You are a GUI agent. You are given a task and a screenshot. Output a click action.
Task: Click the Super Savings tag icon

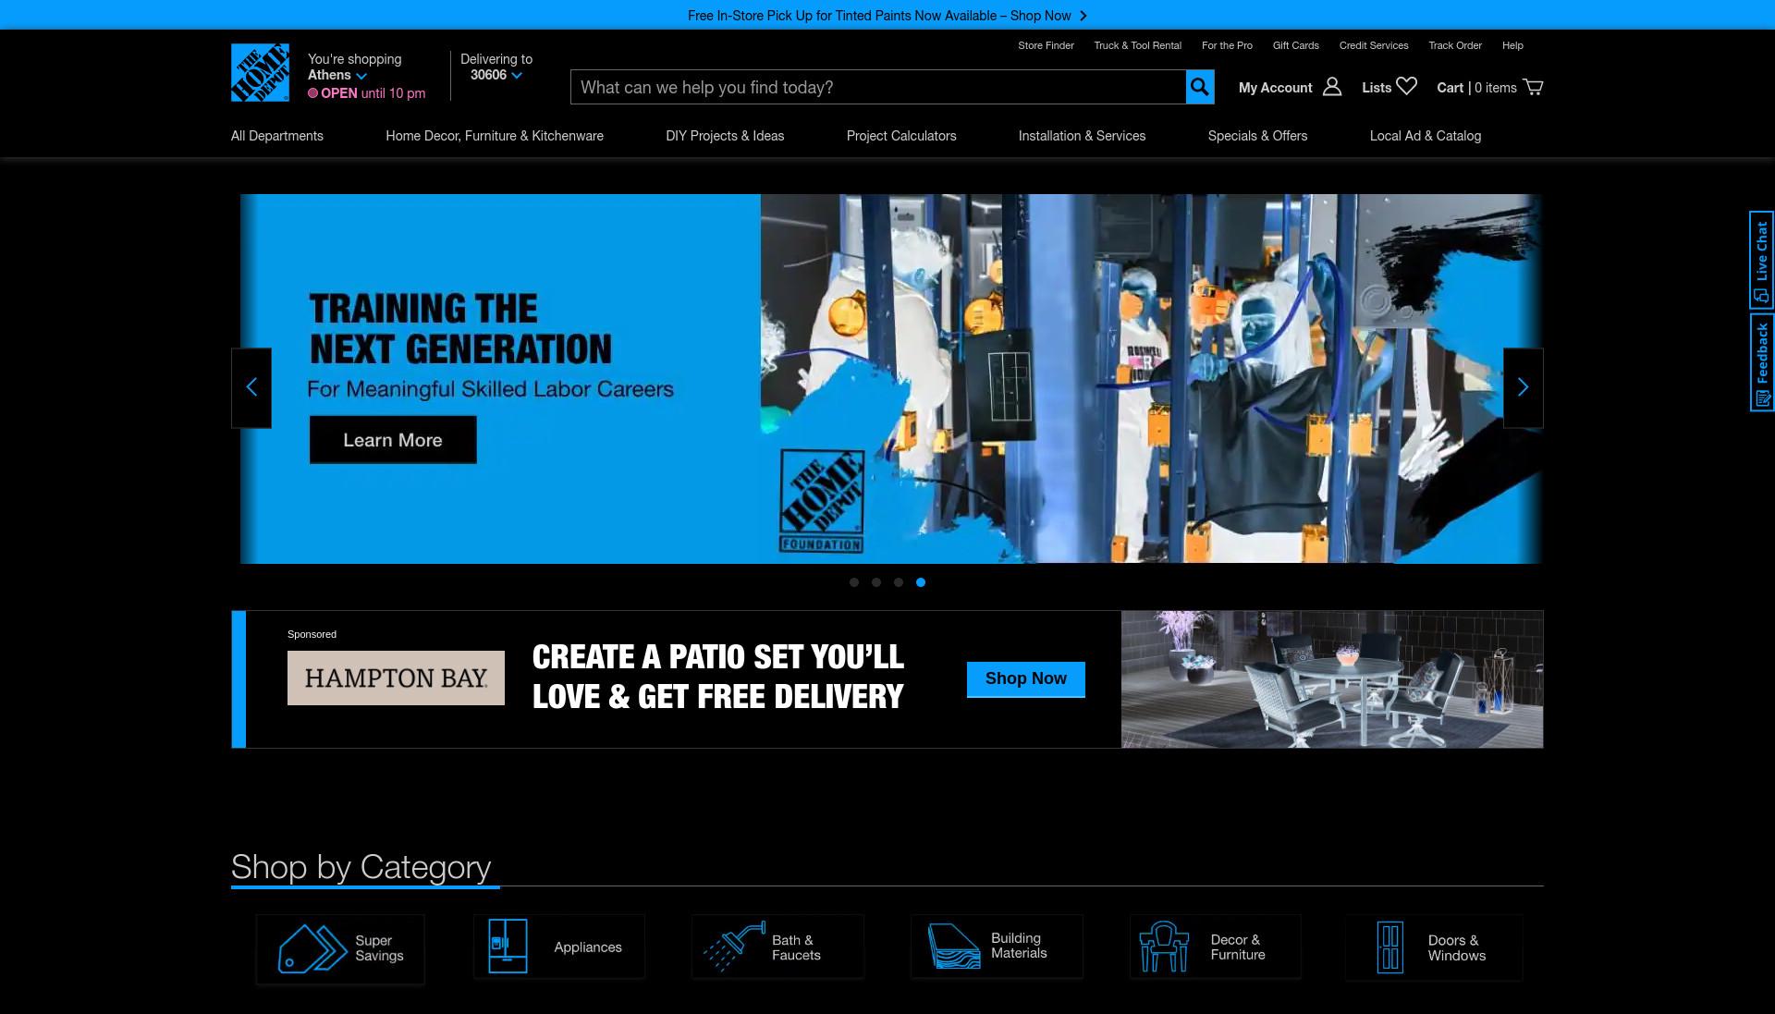pyautogui.click(x=312, y=948)
